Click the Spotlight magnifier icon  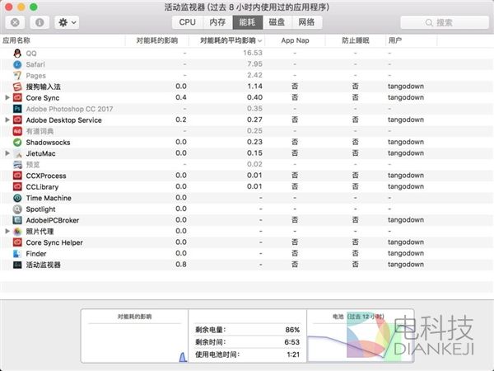(17, 209)
